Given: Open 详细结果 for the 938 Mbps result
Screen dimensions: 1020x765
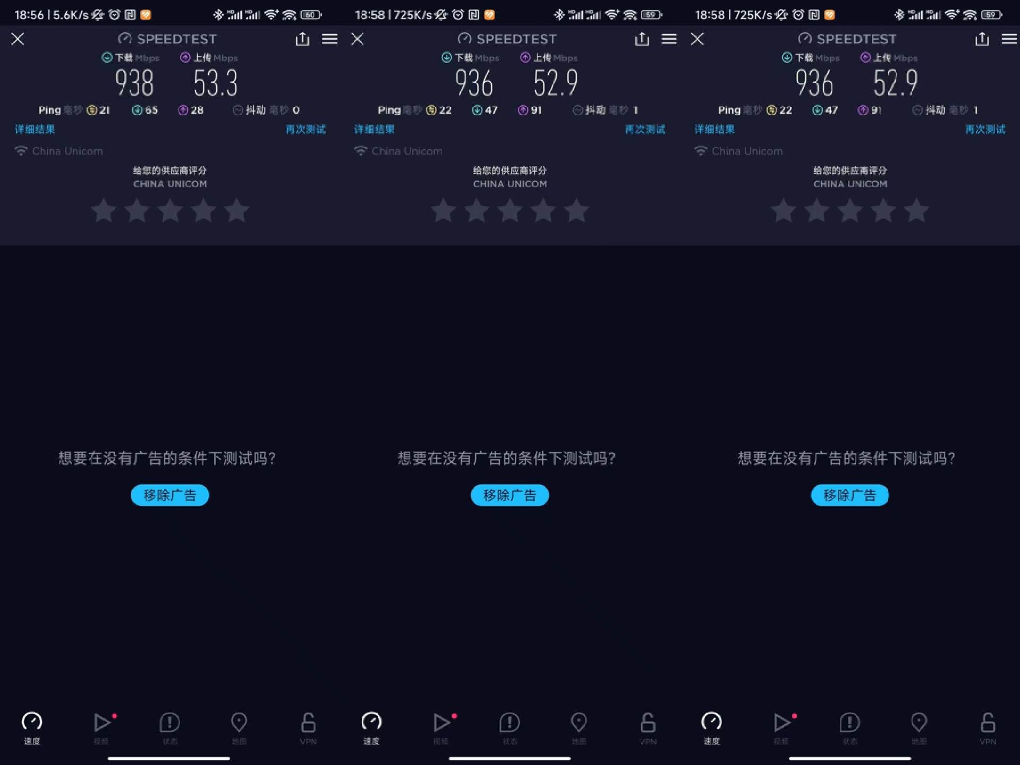Looking at the screenshot, I should click(x=35, y=129).
